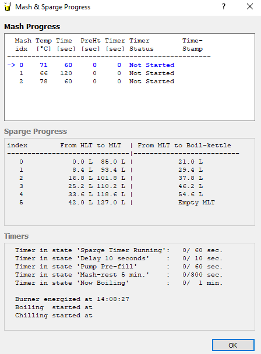The width and height of the screenshot is (261, 354).
Task: Click the 'Empty MLT' entry in sparge list
Action: pos(196,202)
